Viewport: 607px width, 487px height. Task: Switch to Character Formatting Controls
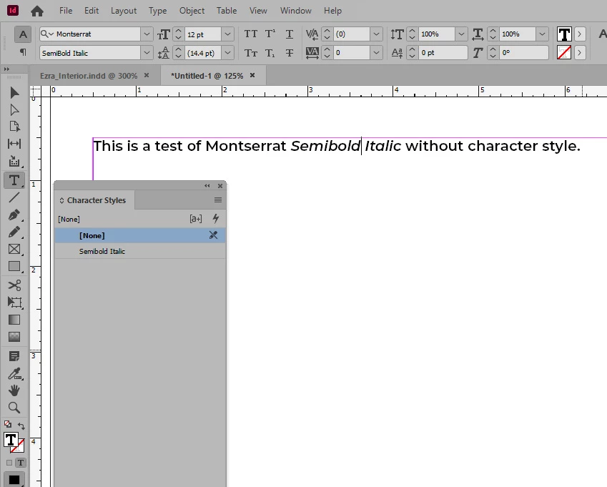point(23,34)
